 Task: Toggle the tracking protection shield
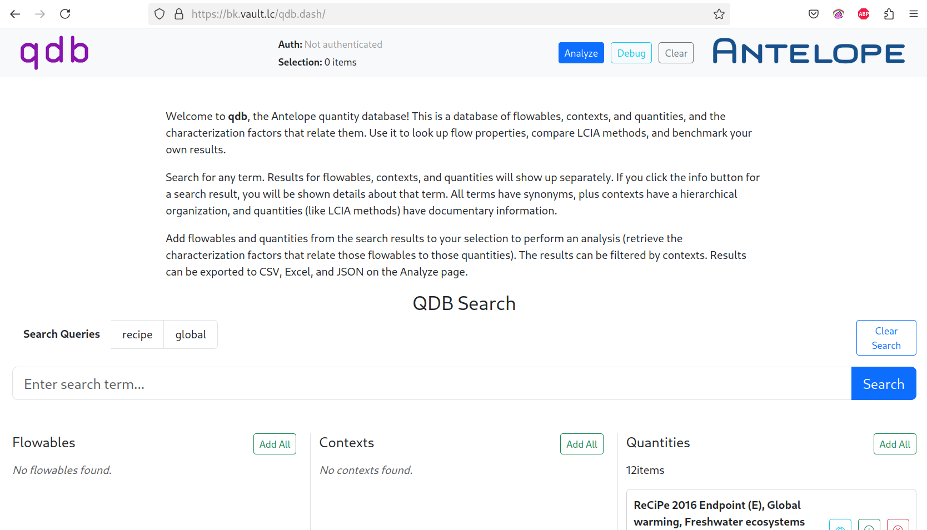[x=160, y=14]
